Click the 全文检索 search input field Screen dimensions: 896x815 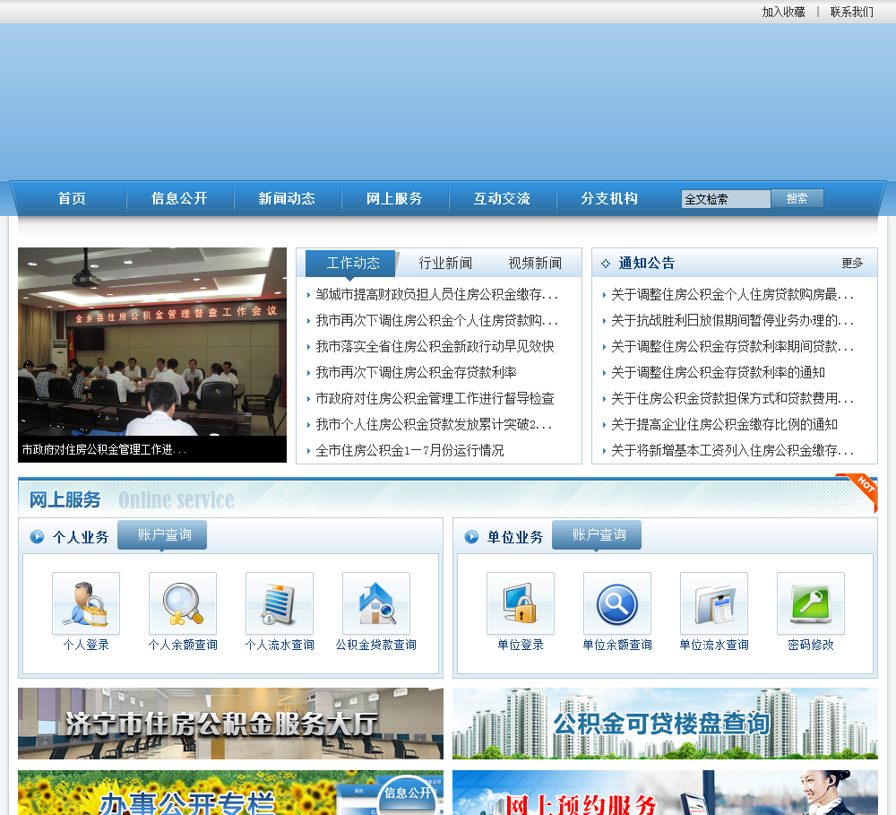(x=726, y=199)
